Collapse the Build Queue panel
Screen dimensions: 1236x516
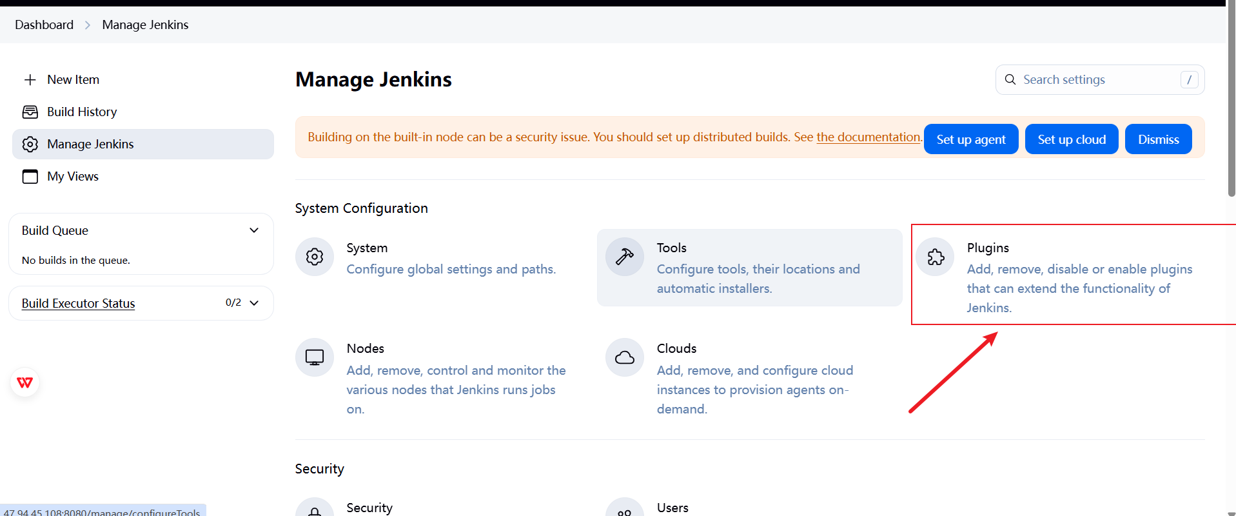pos(254,230)
